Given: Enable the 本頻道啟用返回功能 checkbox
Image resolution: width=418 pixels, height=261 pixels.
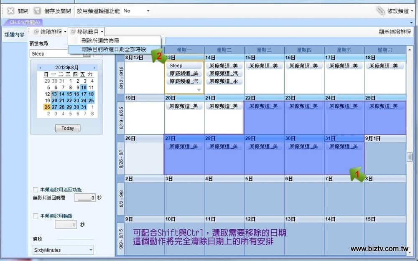Looking at the screenshot, I should pos(36,190).
